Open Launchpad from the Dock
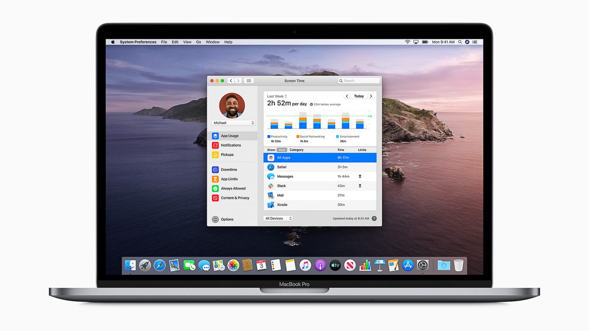The width and height of the screenshot is (589, 331). 145,265
